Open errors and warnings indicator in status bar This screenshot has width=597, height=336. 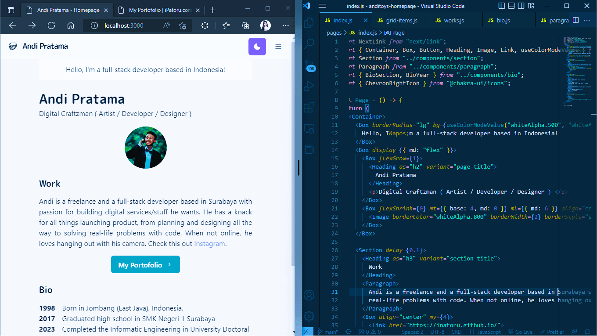point(369,332)
